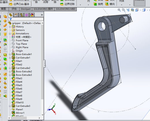Expand the Cut-Extrude3 feature

tap(10, 106)
